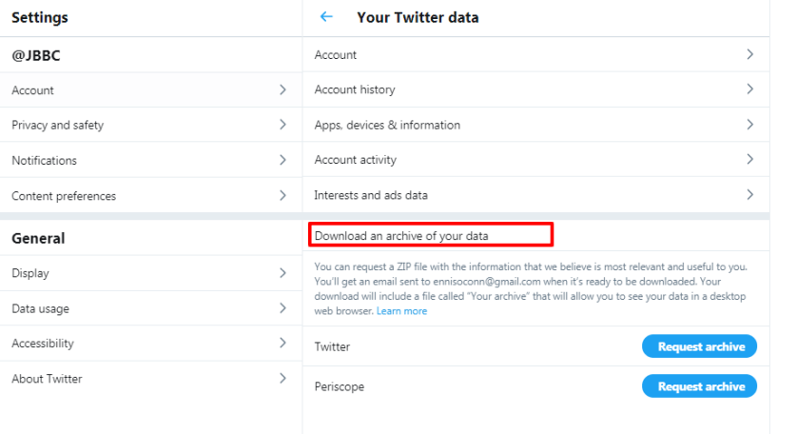797x434 pixels.
Task: Click the @JBBC account header
Action: [x=35, y=55]
